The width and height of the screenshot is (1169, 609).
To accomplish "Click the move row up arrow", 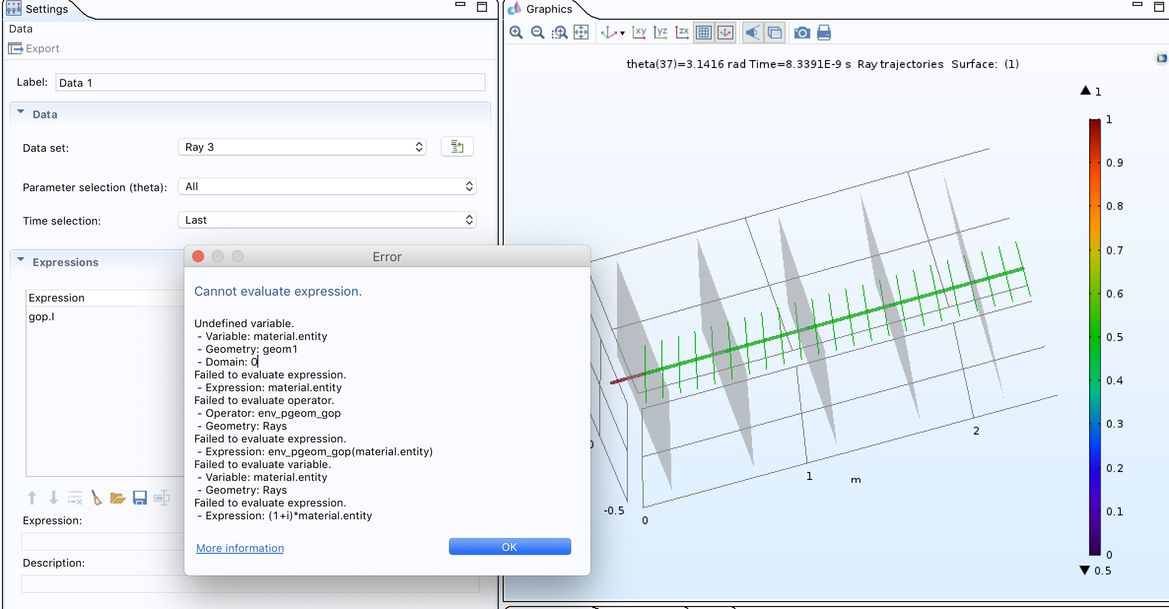I will 32,498.
